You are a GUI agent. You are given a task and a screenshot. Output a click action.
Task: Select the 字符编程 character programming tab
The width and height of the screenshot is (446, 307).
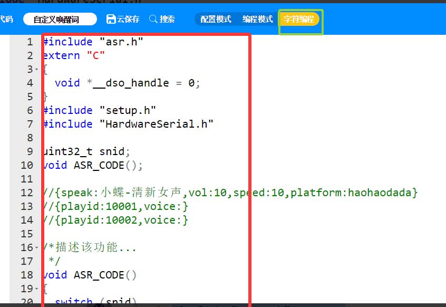coord(299,20)
